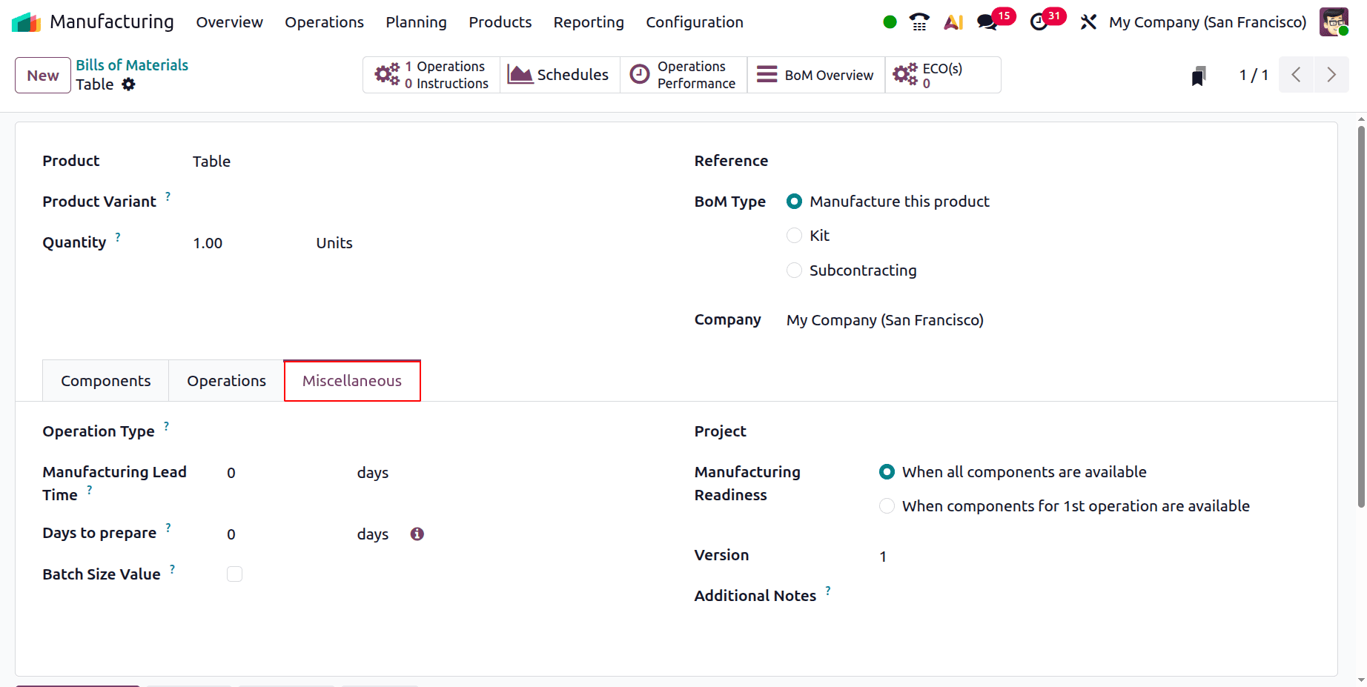Click the Reference input field
1367x687 pixels.
(x=1047, y=161)
